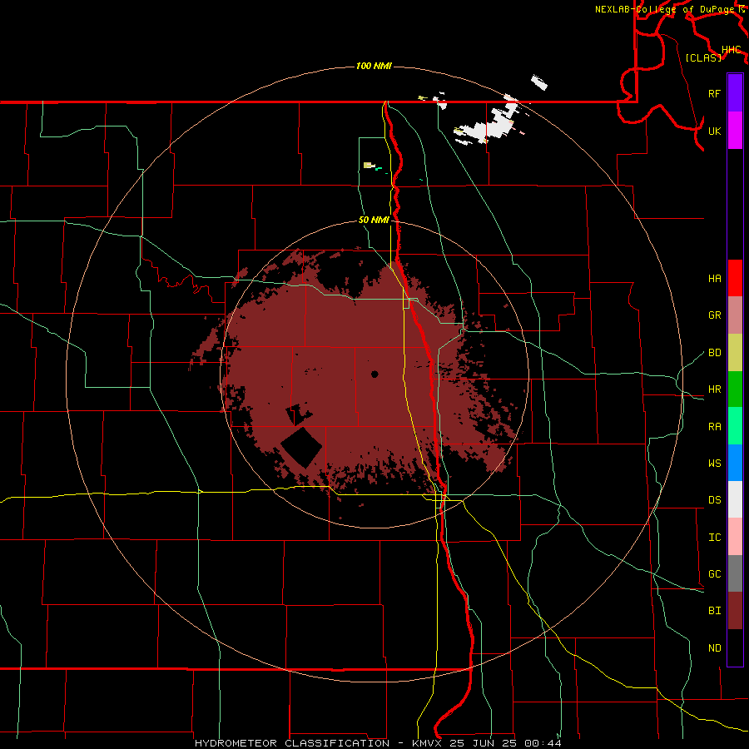This screenshot has height=749, width=749.
Task: Click the small white echo beyond 100 NMI ring
Action: point(539,82)
